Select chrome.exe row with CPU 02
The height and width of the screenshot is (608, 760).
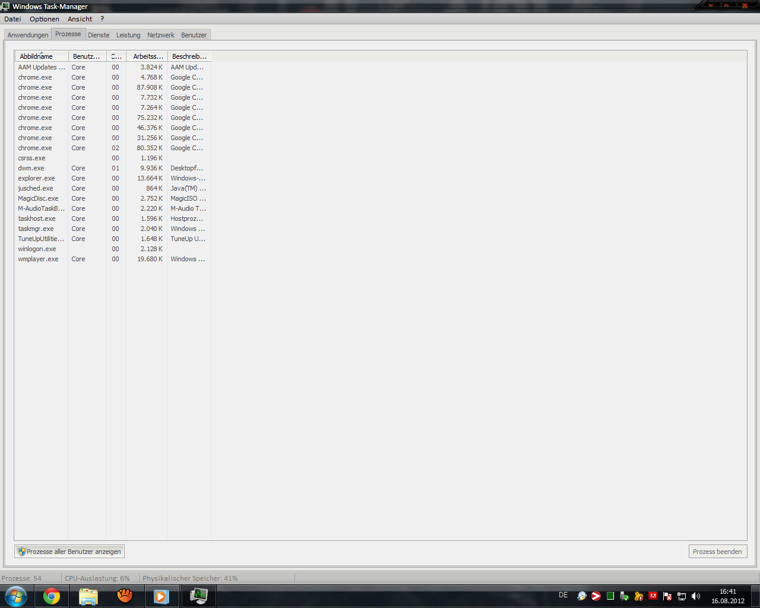tap(113, 148)
